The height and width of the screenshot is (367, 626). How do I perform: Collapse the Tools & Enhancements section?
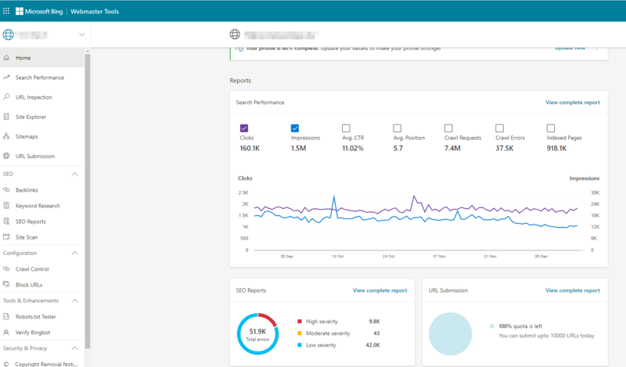pyautogui.click(x=75, y=300)
